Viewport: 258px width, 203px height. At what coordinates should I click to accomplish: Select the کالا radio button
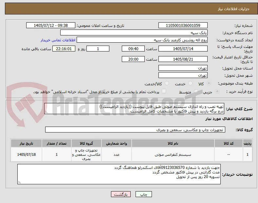(x=209, y=83)
